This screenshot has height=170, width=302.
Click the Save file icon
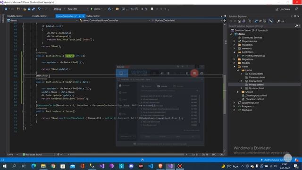pyautogui.click(x=29, y=9)
